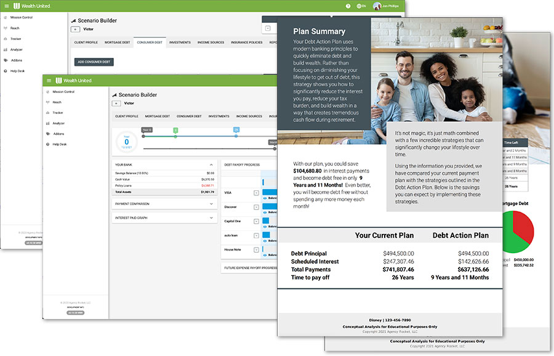Click the Reach icon in the front window sidebar

coord(47,102)
